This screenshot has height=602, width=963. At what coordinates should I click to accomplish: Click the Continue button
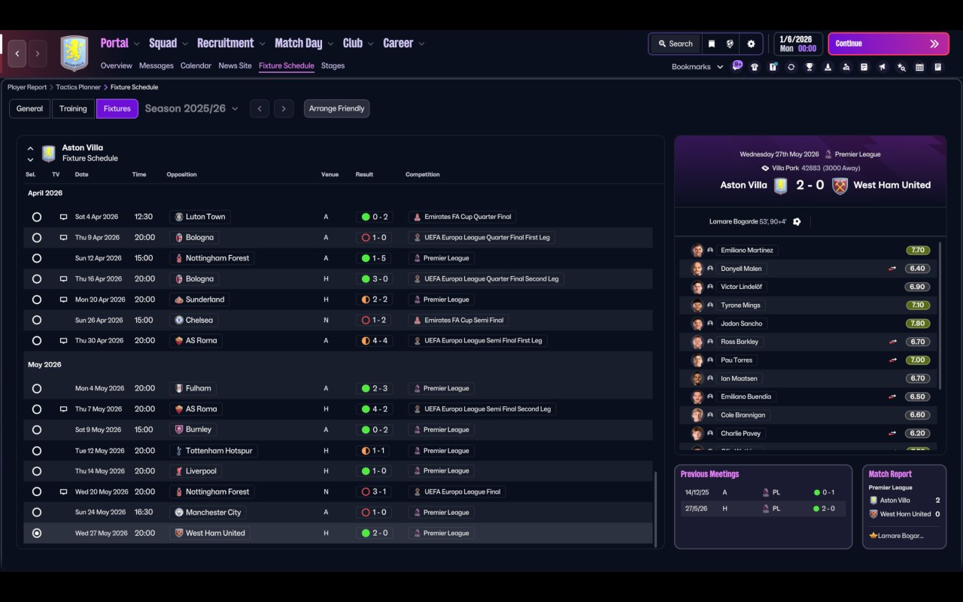coord(889,44)
